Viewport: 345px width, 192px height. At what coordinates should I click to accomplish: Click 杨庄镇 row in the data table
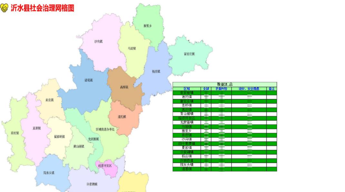pos(225,156)
